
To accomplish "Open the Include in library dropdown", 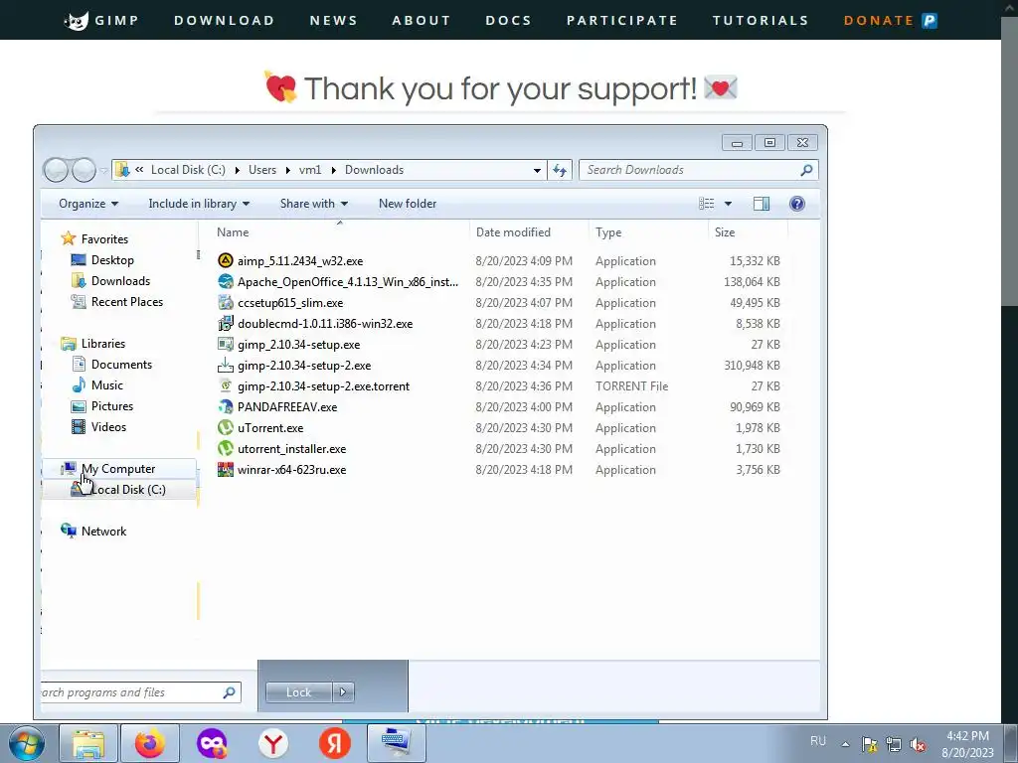I will pyautogui.click(x=199, y=204).
